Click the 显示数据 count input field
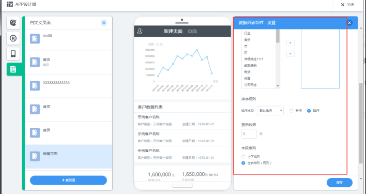366x194 pixels. click(x=249, y=134)
